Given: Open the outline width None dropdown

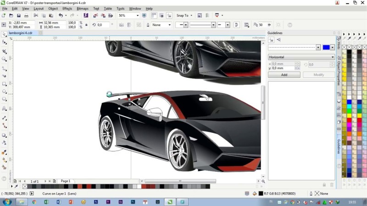Looking at the screenshot, I should coord(169,25).
